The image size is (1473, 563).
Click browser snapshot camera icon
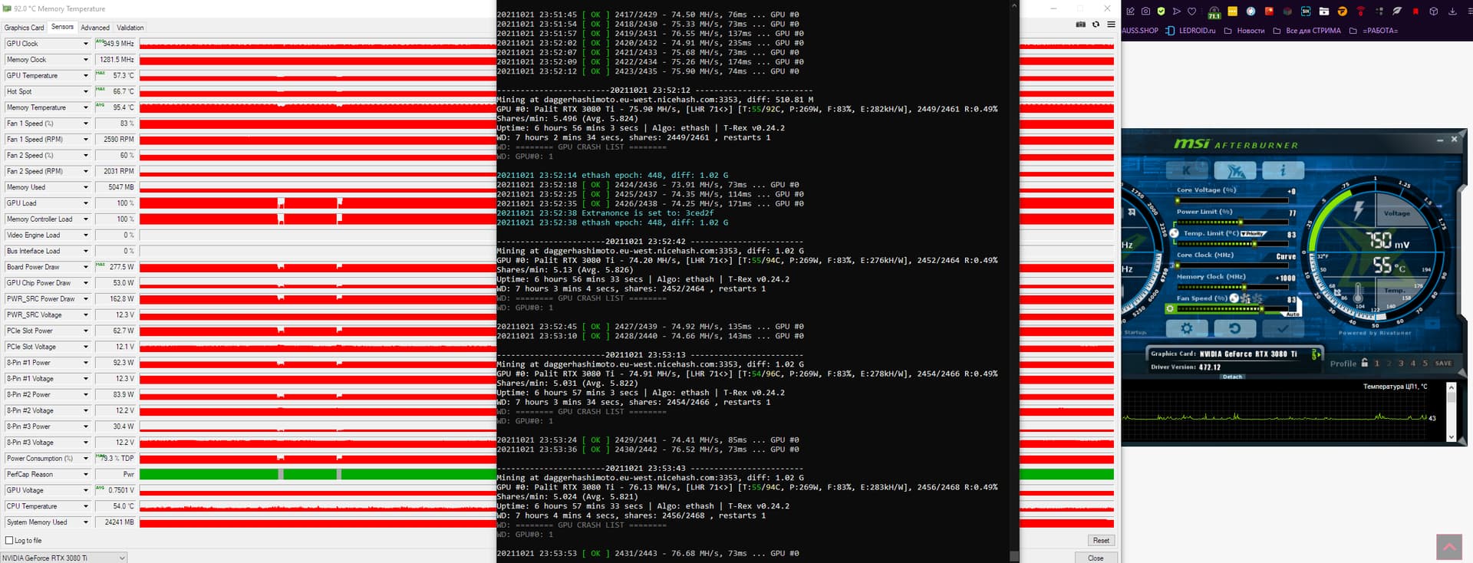pos(1145,12)
